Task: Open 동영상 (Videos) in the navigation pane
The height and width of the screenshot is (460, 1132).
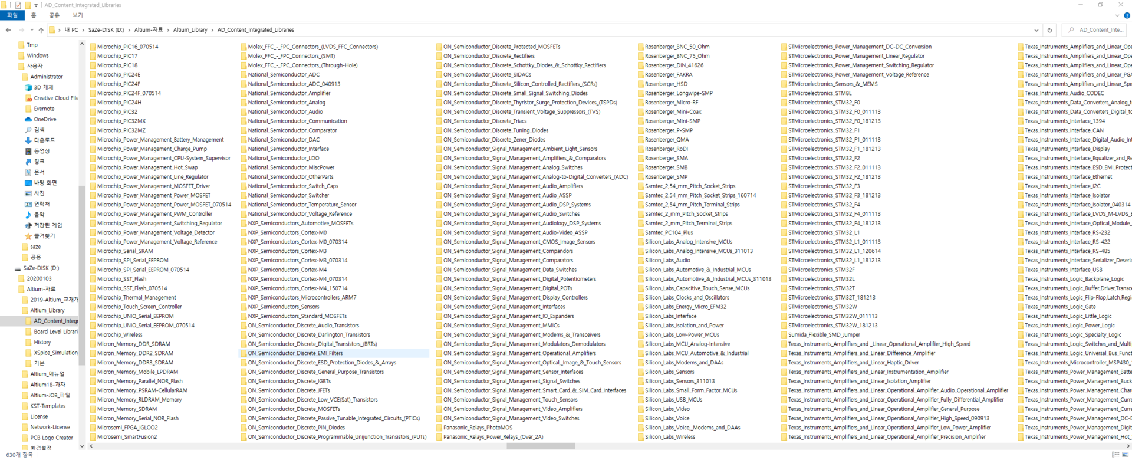Action: click(x=37, y=151)
